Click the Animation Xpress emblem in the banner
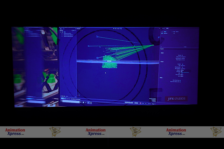224x149 pixels. (x=55, y=132)
